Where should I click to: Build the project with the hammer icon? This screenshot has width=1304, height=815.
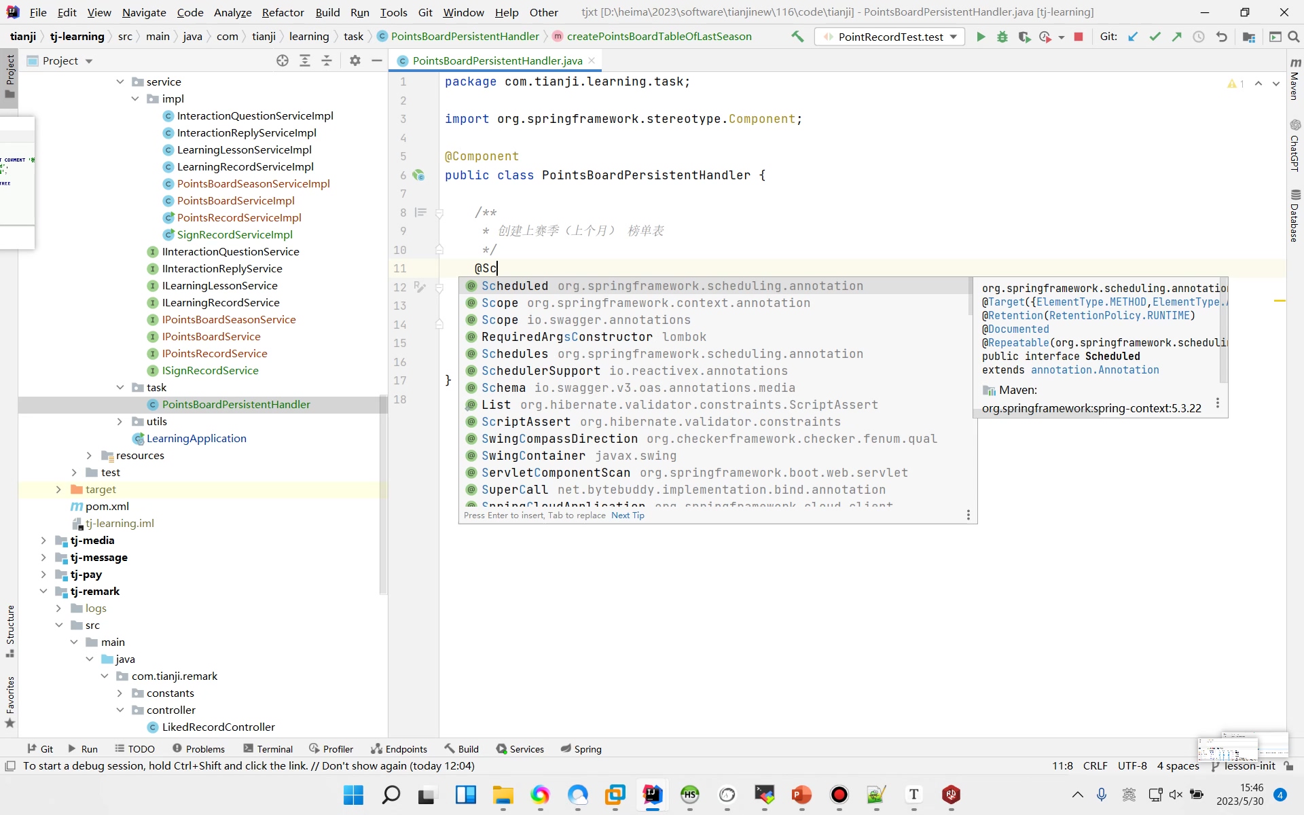(x=797, y=37)
